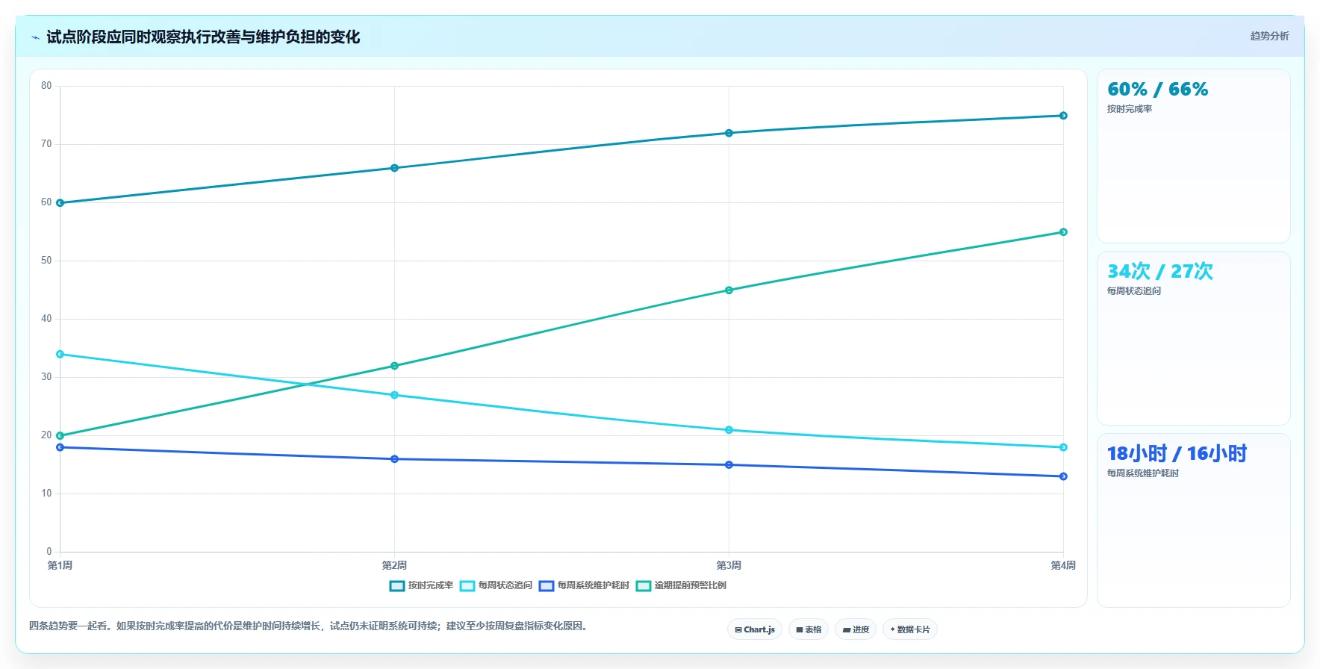Screen dimensions: 1320x669
Task: Click 按时完成率 data point at 第2周 (66)
Action: pos(395,168)
